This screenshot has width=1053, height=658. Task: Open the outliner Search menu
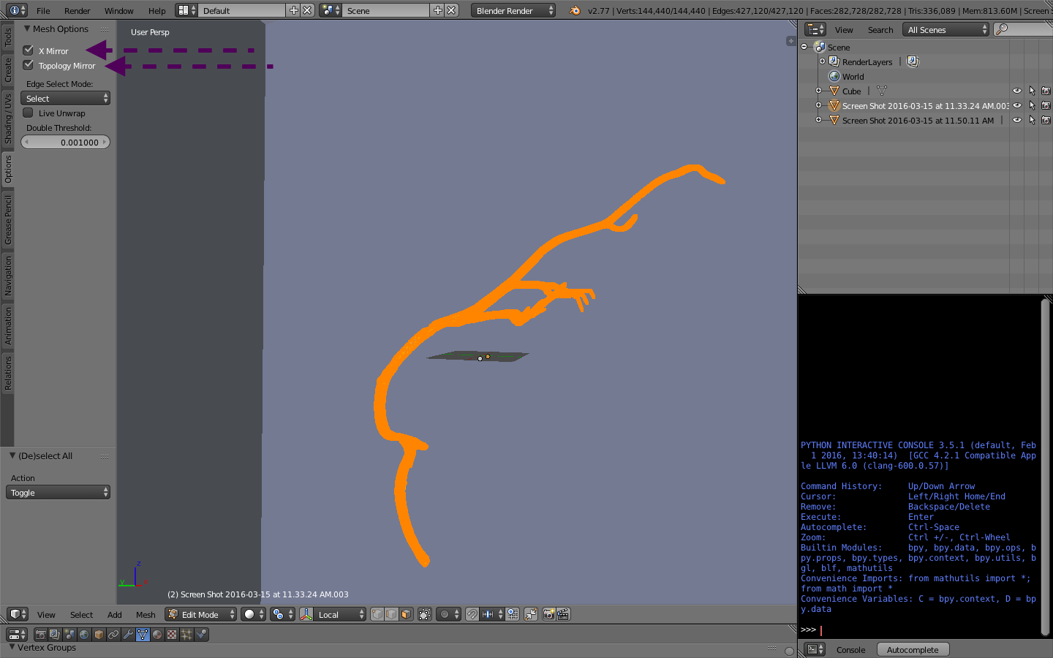click(880, 30)
